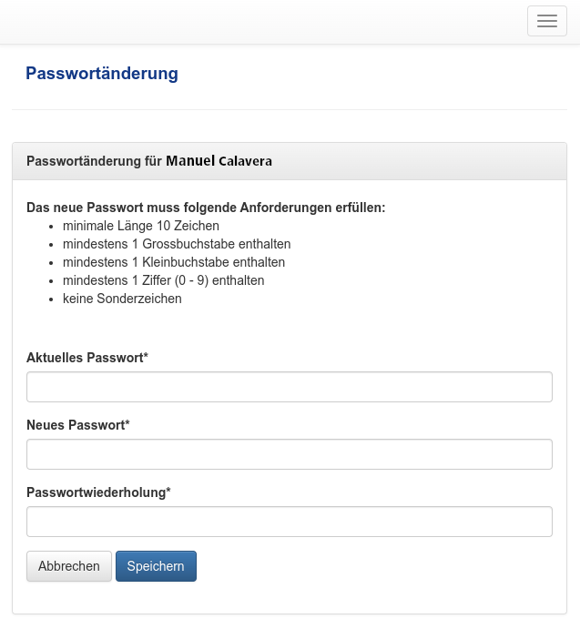The width and height of the screenshot is (580, 629).
Task: Click the 'minimale Länge 10 Zeichen' requirement
Action: pos(141,226)
